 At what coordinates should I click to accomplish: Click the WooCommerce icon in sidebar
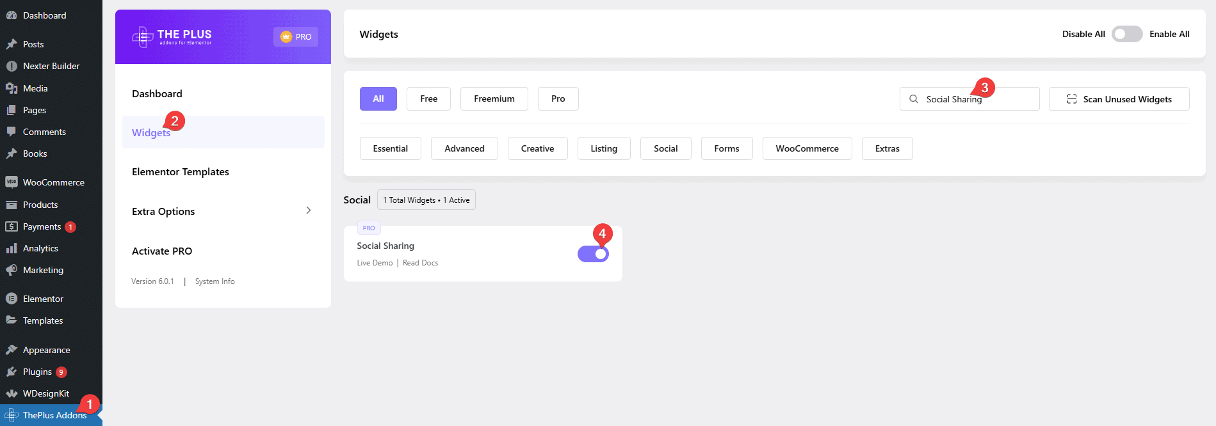tap(12, 182)
